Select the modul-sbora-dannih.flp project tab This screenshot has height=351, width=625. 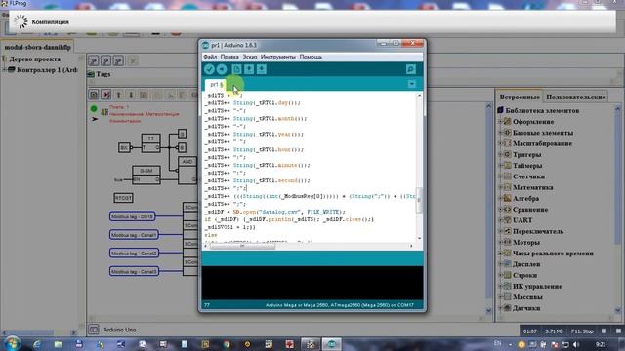37,47
